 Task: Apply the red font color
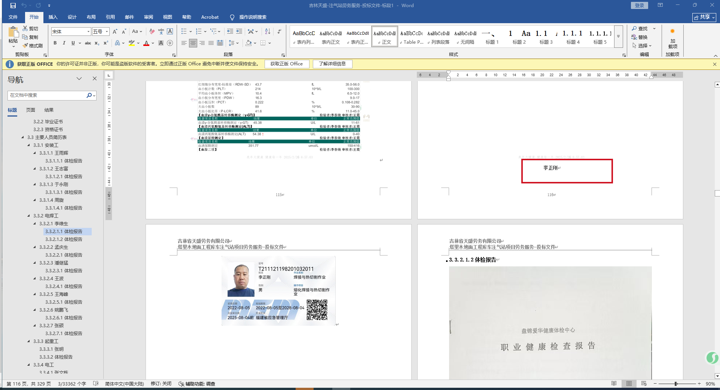[x=146, y=43]
